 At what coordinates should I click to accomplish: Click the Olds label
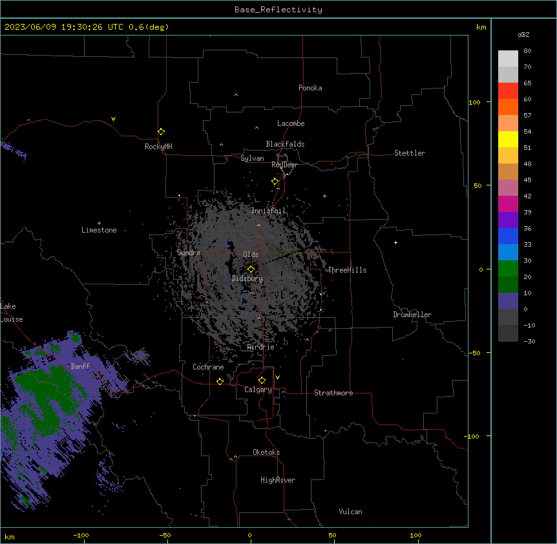coord(251,255)
